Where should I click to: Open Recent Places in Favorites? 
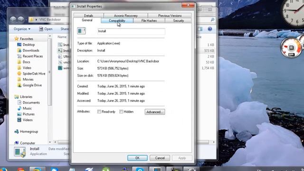coord(33,56)
